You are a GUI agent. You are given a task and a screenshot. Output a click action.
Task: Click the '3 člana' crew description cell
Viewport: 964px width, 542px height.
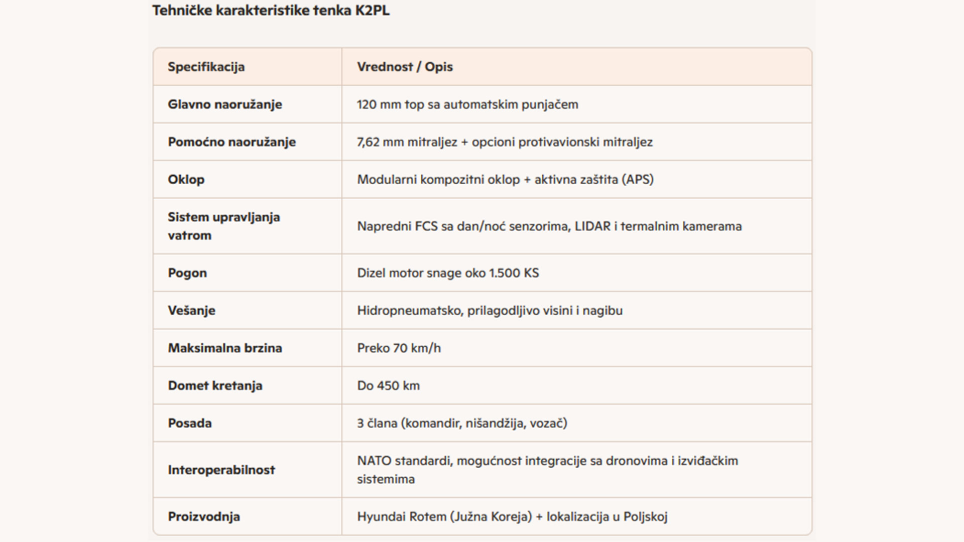click(462, 424)
